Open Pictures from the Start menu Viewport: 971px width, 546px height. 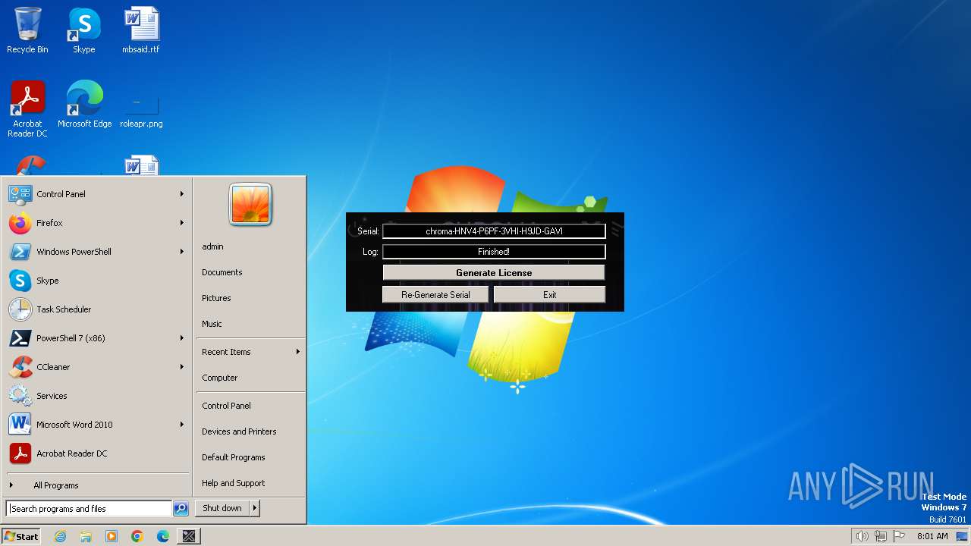point(216,298)
